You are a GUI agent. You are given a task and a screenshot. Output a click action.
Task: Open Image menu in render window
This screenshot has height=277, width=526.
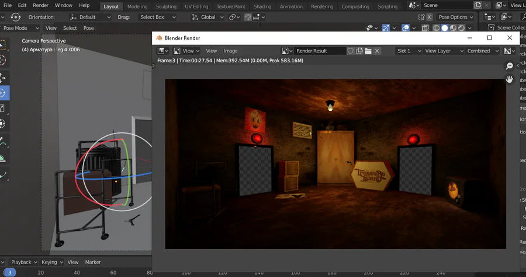[x=230, y=51]
